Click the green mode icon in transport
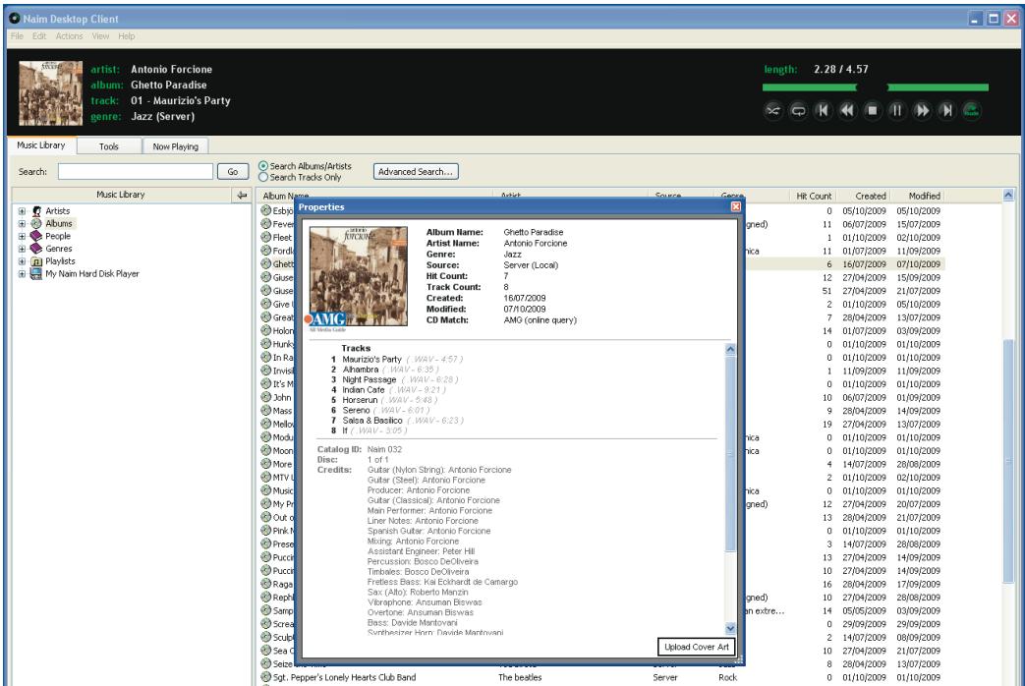This screenshot has height=686, width=1025. click(x=971, y=110)
